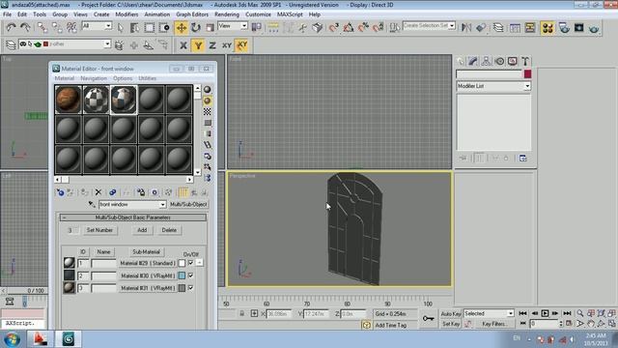Open the Rendering menu
This screenshot has height=348, width=618.
coord(227,14)
